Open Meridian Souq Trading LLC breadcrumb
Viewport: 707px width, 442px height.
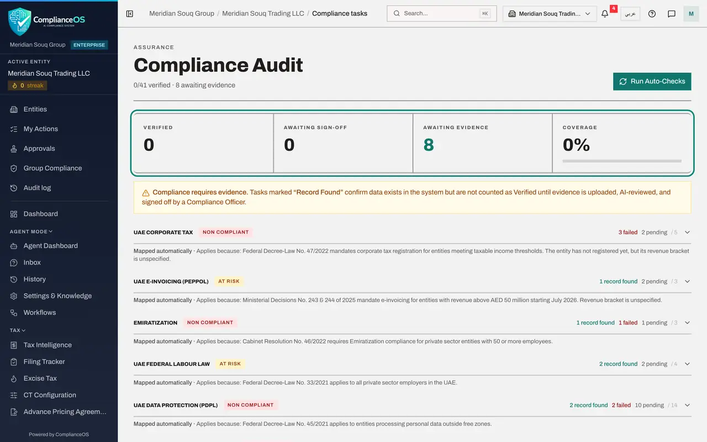point(263,13)
